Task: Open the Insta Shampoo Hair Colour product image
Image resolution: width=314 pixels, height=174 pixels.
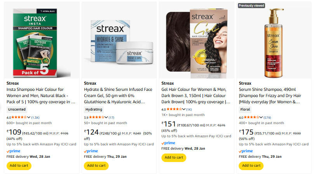Action: click(x=42, y=41)
